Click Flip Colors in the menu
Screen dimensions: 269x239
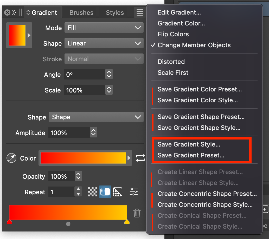pos(173,34)
